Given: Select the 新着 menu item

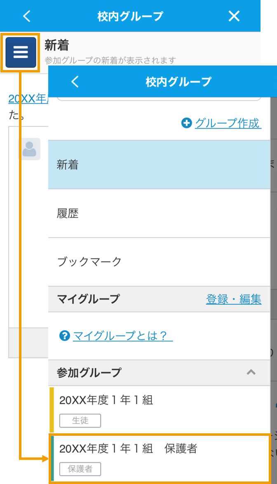Looking at the screenshot, I should 159,164.
